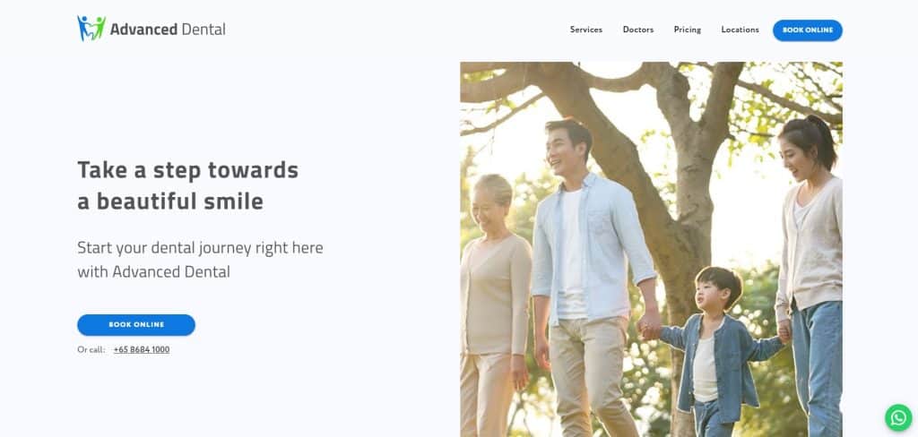Viewport: 918px width, 437px height.
Task: Click the "a beautiful smile" headline line
Action: pos(170,201)
